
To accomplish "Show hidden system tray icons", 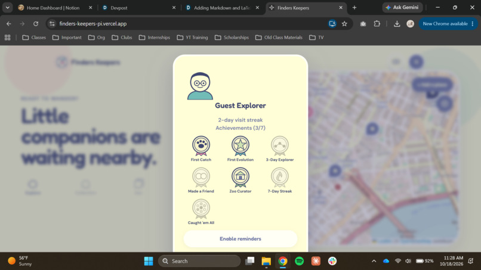I will 374,261.
